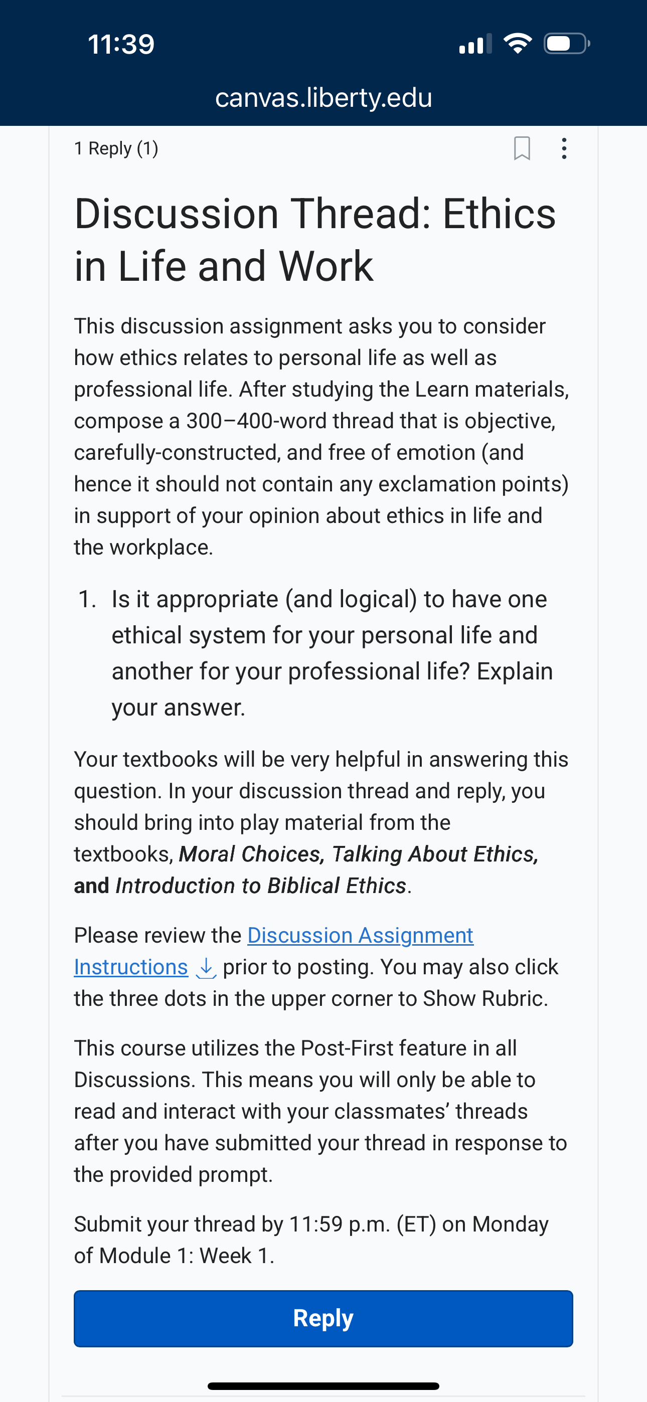Open the three-dot options menu
Viewport: 647px width, 1402px height.
(564, 148)
